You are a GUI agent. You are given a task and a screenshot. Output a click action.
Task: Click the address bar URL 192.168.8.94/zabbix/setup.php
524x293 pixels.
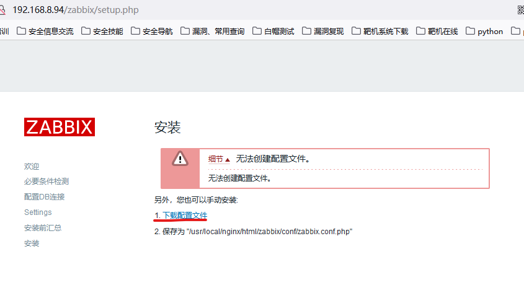(x=76, y=10)
